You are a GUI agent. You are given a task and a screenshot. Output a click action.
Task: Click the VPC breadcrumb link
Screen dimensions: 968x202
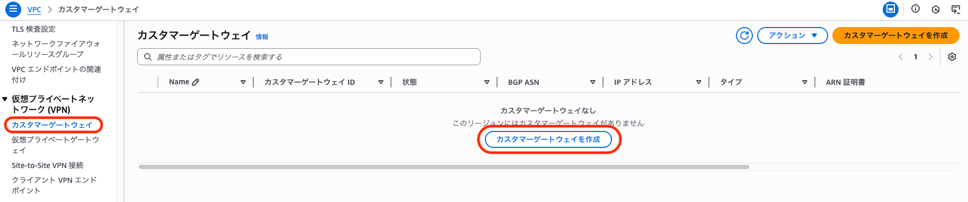coord(34,10)
